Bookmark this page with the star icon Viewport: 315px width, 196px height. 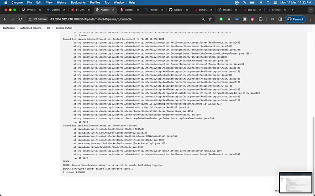[211, 19]
